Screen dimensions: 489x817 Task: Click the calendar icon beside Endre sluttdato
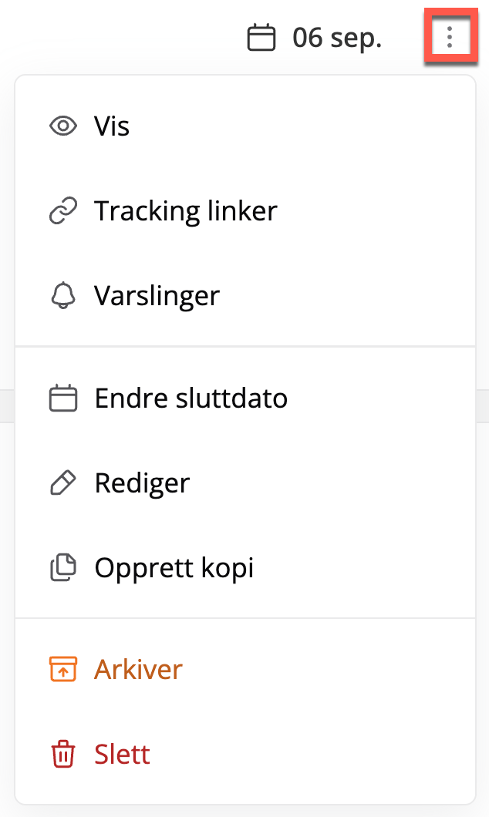tap(63, 398)
